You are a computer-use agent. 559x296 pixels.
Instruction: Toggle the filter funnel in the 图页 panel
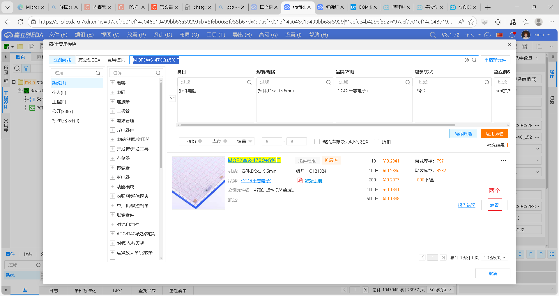pos(26,68)
